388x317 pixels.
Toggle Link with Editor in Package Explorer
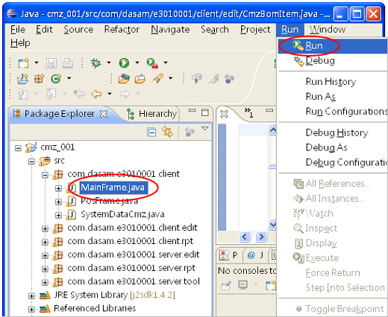[168, 132]
